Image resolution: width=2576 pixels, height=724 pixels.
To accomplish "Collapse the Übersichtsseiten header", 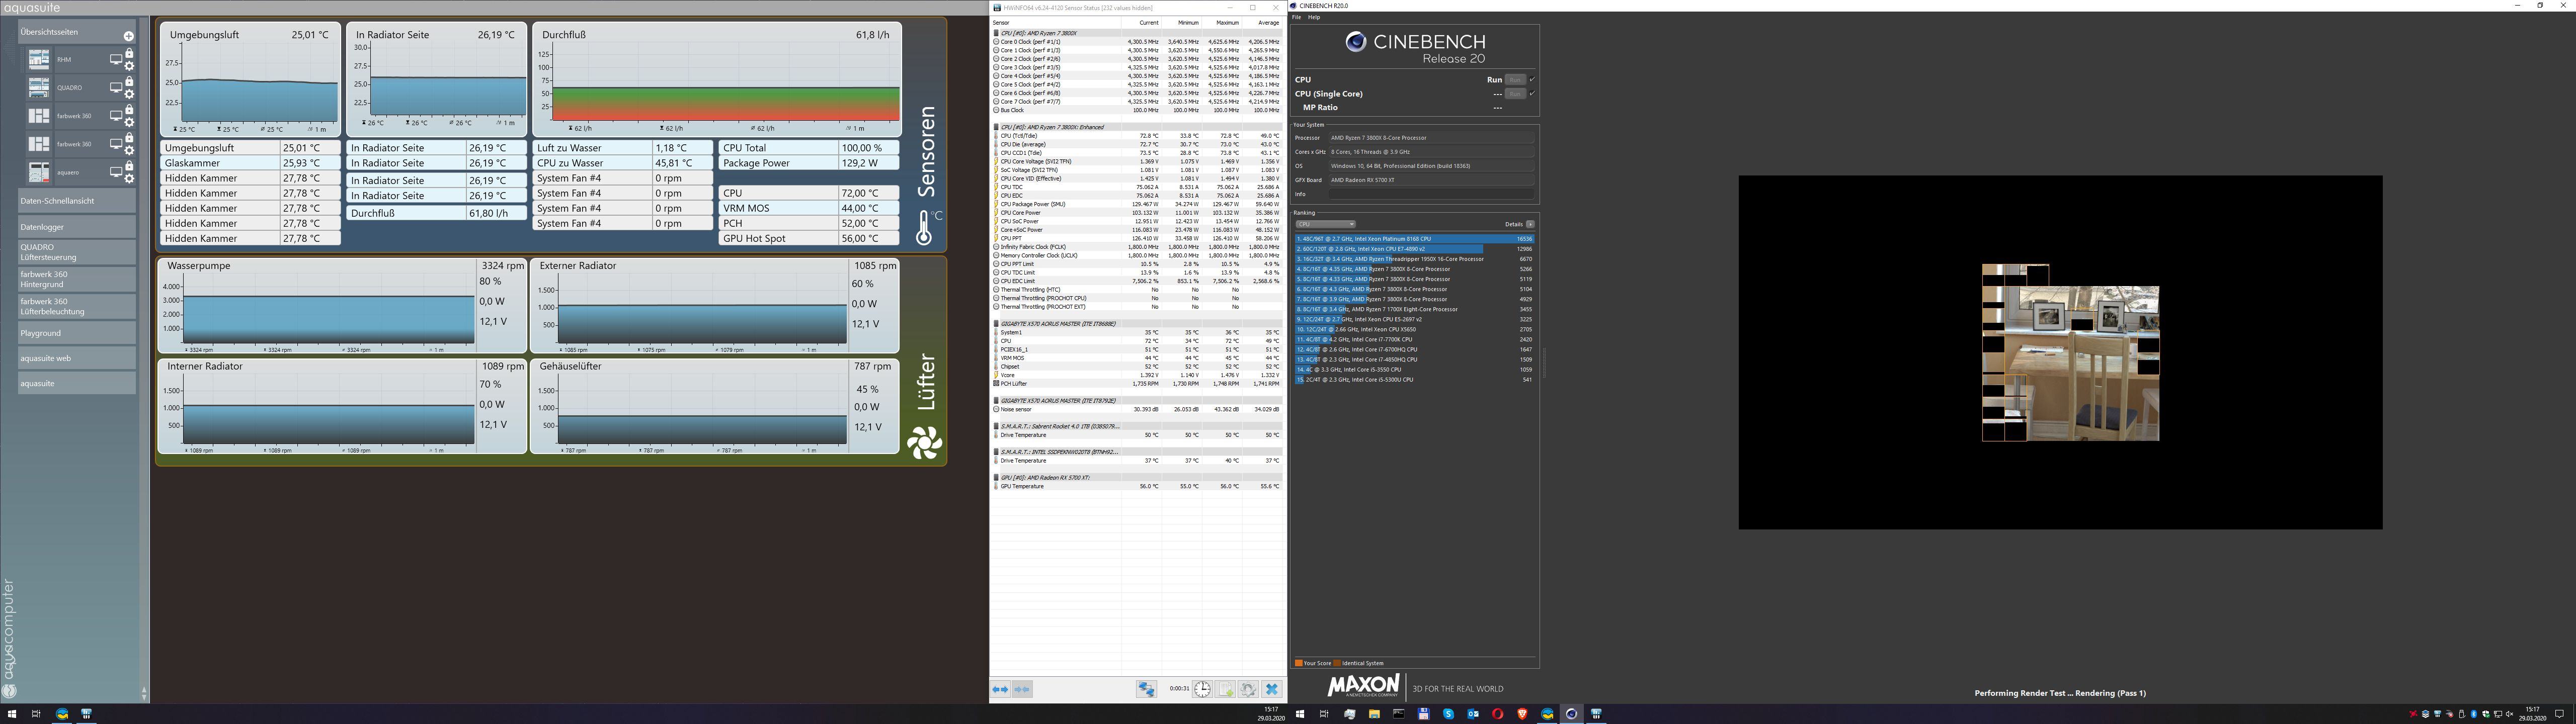I will [76, 32].
